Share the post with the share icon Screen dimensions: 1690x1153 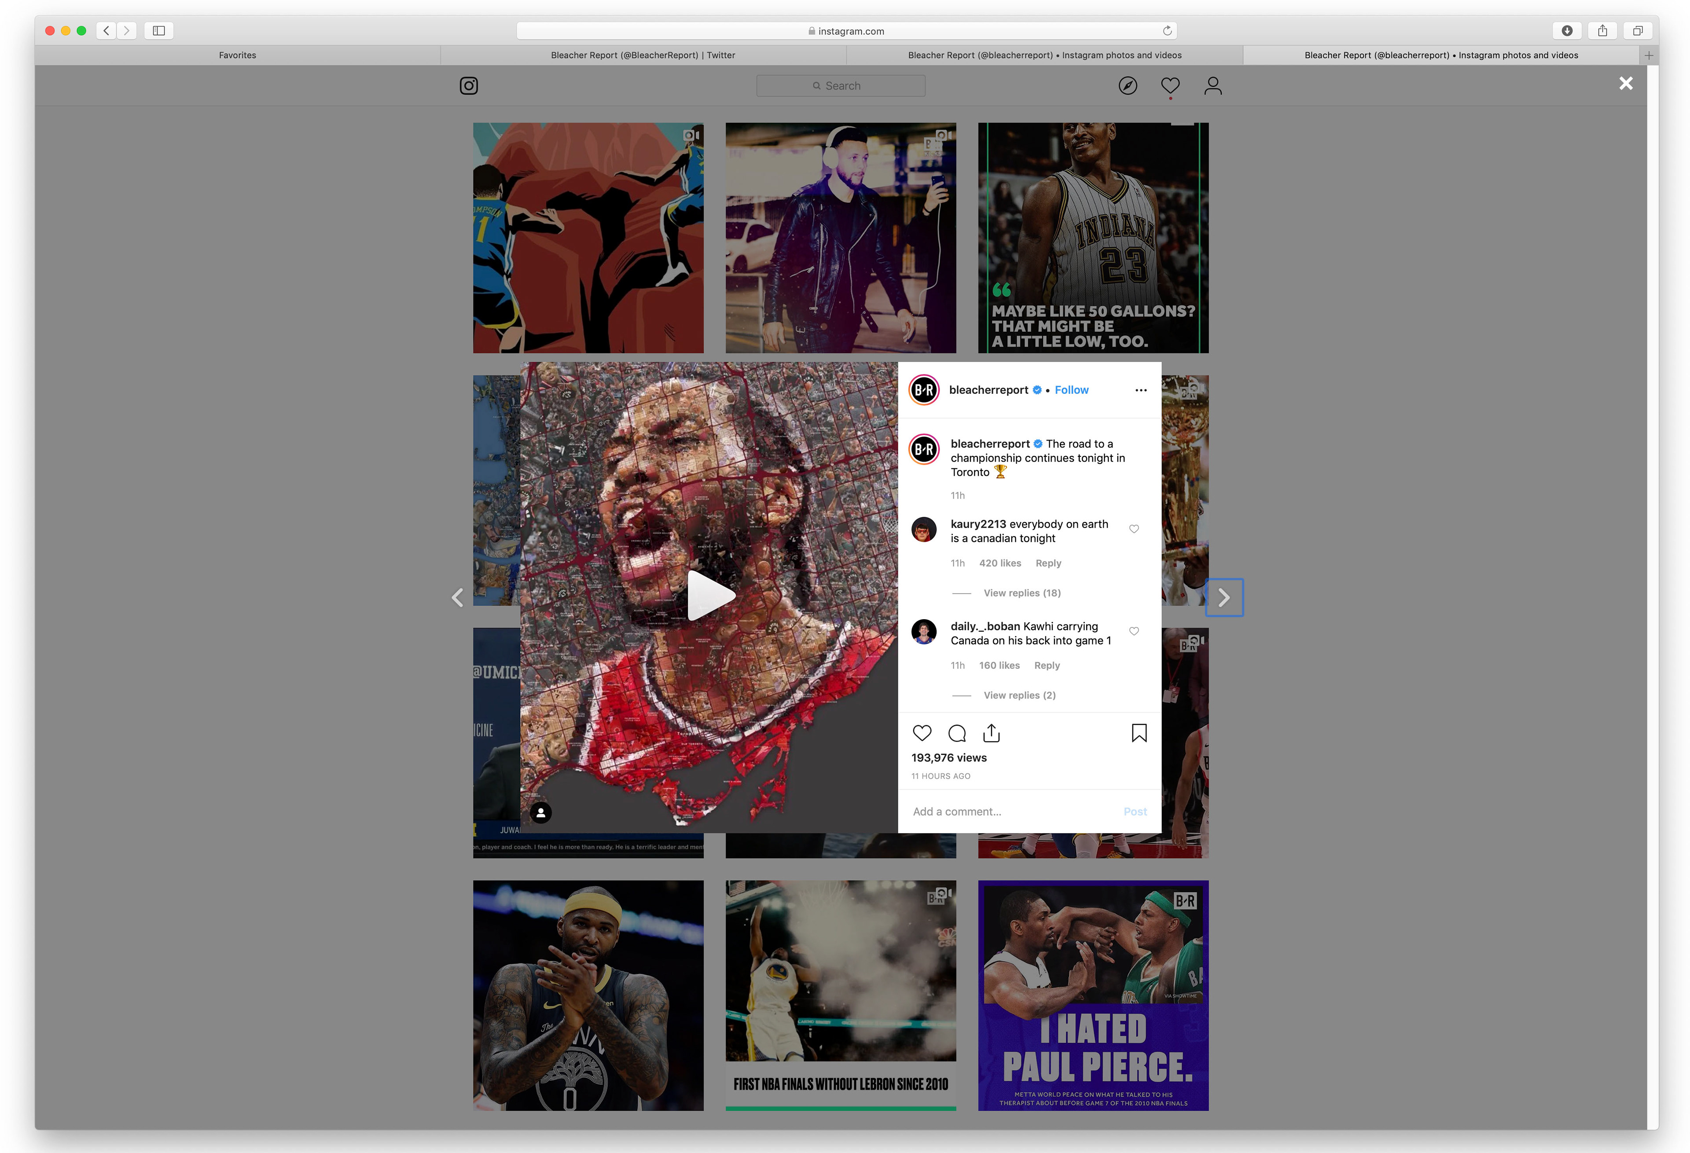991,733
